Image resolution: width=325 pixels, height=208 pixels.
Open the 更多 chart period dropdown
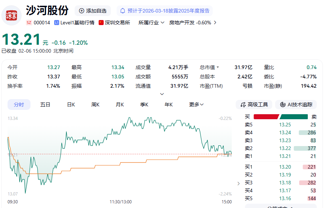click(x=197, y=105)
